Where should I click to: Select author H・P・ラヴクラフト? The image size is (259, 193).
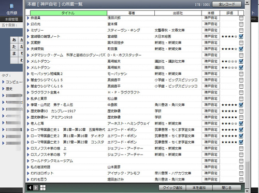(124, 92)
